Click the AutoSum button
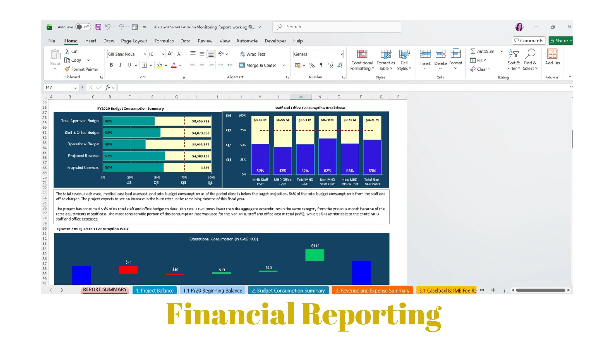Viewport: 607px width, 341px height. [x=482, y=51]
